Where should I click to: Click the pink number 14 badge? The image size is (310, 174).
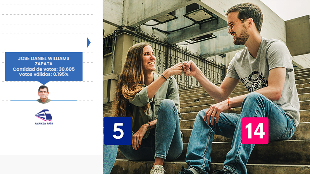pos(255,131)
